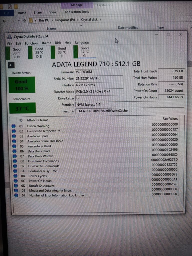Image resolution: width=192 pixels, height=256 pixels.
Task: Click the Drive Letter field G:
Action: click(x=99, y=98)
